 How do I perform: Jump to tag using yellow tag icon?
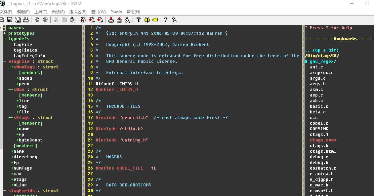click(155, 20)
